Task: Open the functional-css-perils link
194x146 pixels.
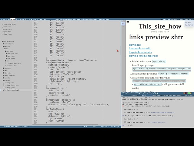Action: 140,48
